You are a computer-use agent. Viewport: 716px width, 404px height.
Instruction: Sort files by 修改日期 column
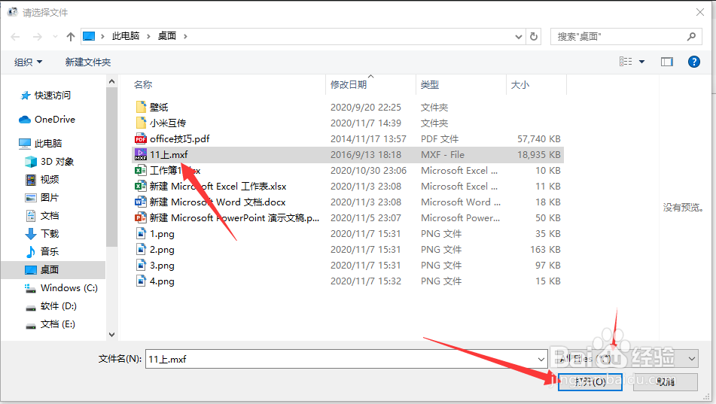349,85
